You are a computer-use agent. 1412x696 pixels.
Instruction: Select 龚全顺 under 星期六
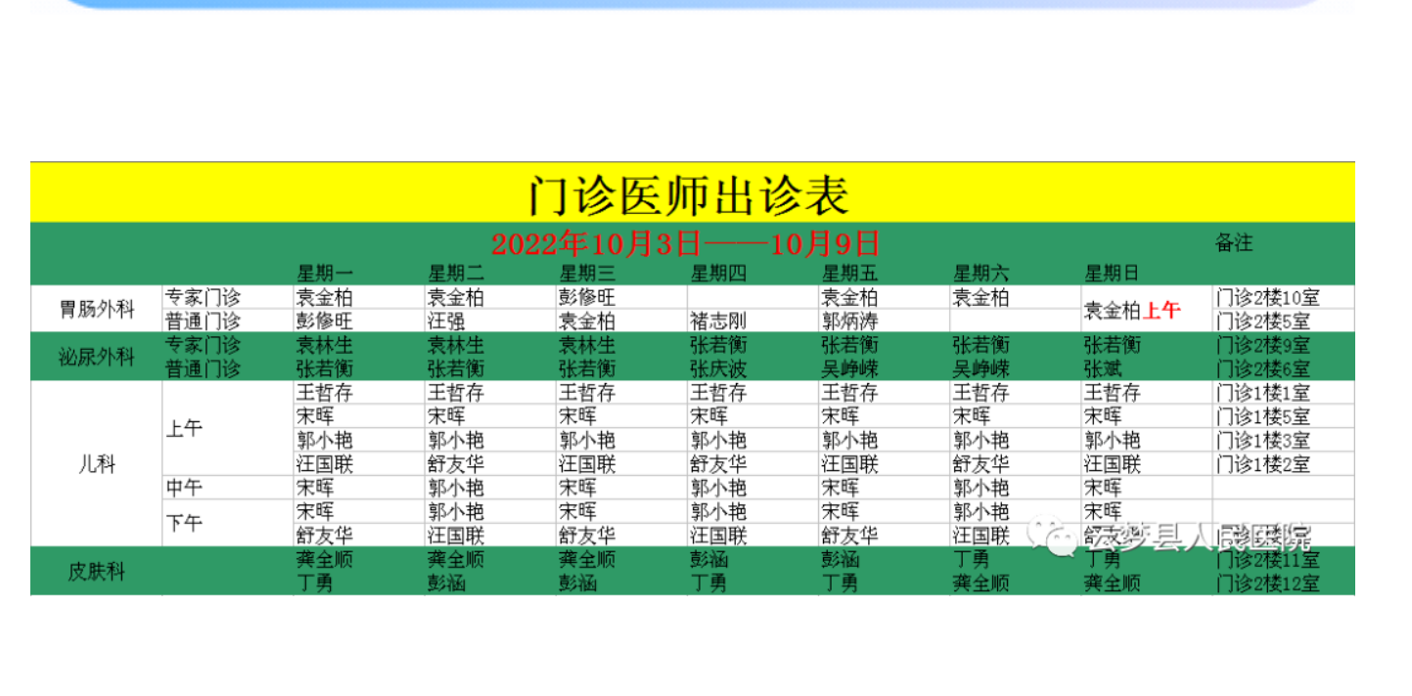tap(981, 584)
